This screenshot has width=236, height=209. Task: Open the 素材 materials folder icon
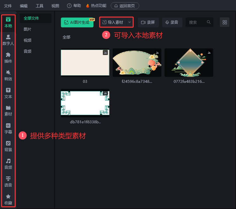pyautogui.click(x=8, y=111)
